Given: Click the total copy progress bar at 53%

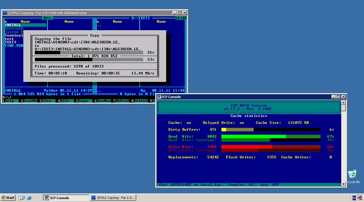Looking at the screenshot, I should click(89, 59).
